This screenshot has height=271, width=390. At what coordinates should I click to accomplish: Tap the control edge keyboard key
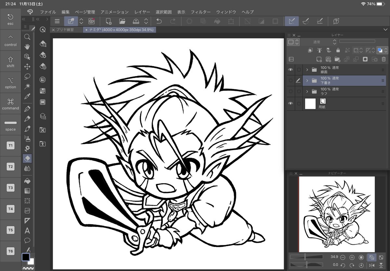[x=10, y=40]
